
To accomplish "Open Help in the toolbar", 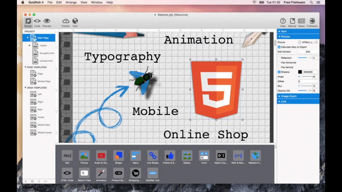I will 283,22.
